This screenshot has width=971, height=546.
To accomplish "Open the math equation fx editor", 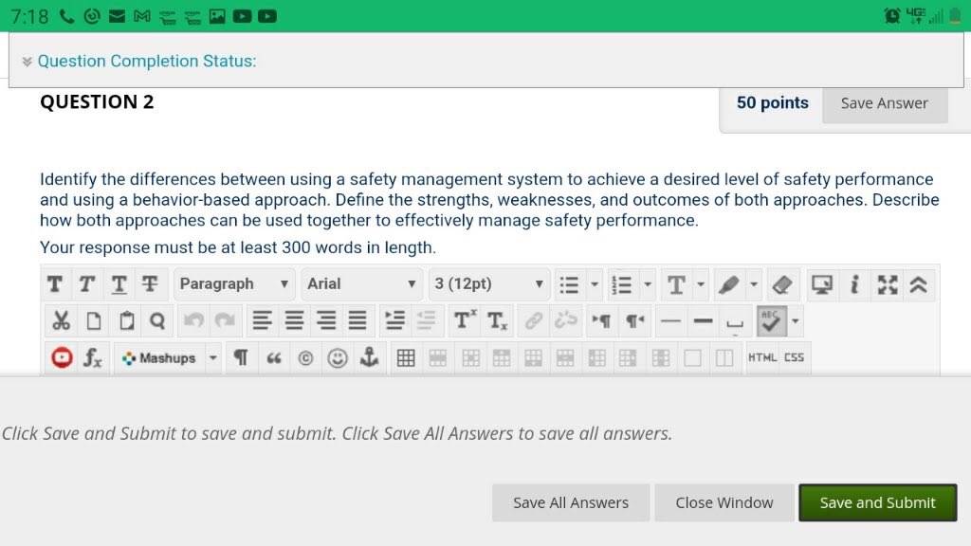I will pos(93,357).
